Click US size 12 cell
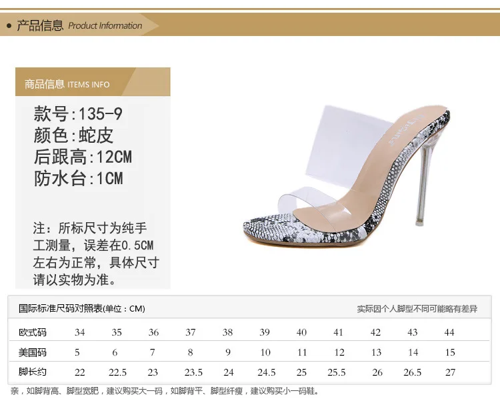Image resolution: width=500 pixels, height=403 pixels. pos(339,352)
